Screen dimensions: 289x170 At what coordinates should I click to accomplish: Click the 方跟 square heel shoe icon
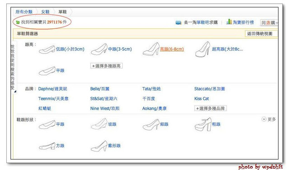[47, 146]
